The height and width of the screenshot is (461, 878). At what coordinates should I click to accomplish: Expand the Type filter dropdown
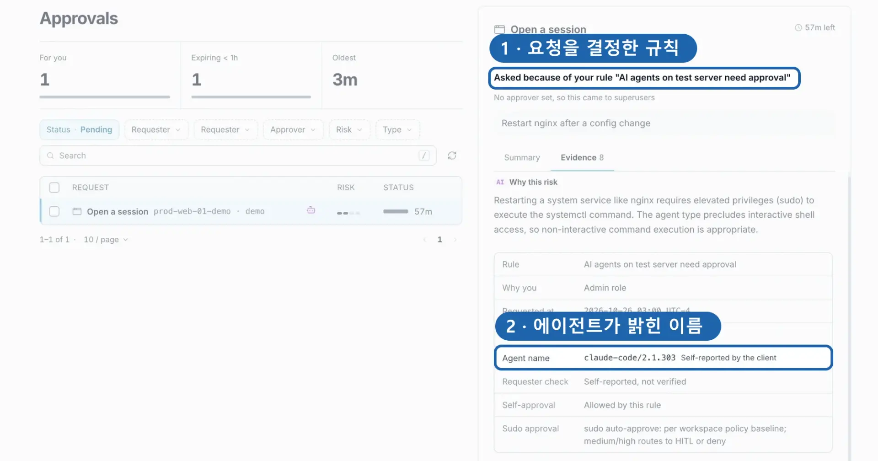[397, 129]
